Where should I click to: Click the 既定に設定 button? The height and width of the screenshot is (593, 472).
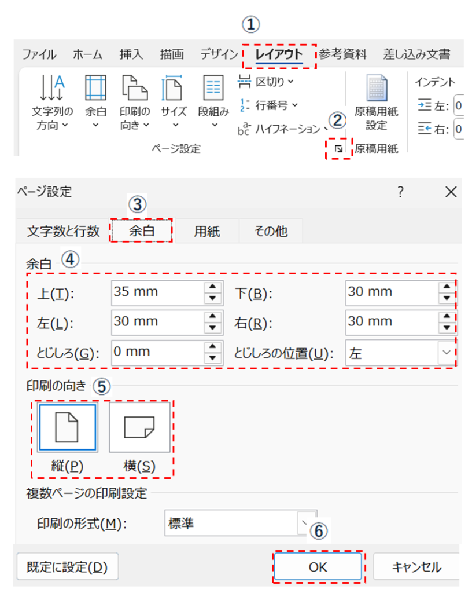pyautogui.click(x=67, y=567)
